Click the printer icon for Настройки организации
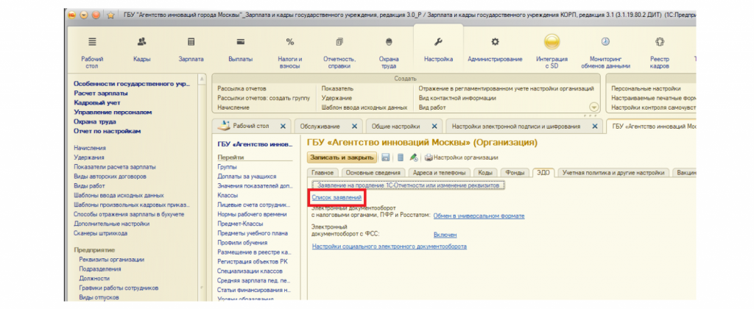Viewport: 754px width, 309px height. [428, 157]
